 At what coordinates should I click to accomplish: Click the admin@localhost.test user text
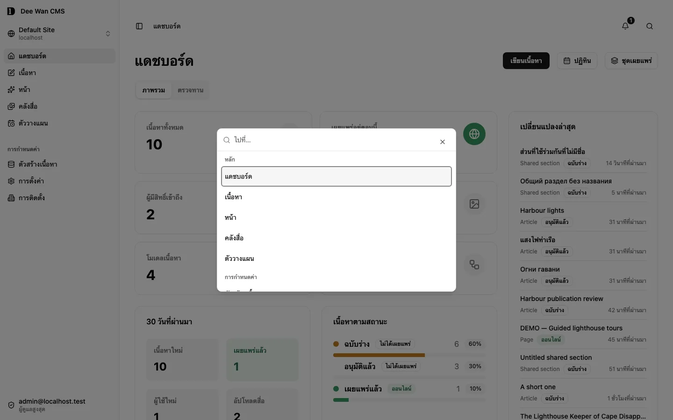52,401
